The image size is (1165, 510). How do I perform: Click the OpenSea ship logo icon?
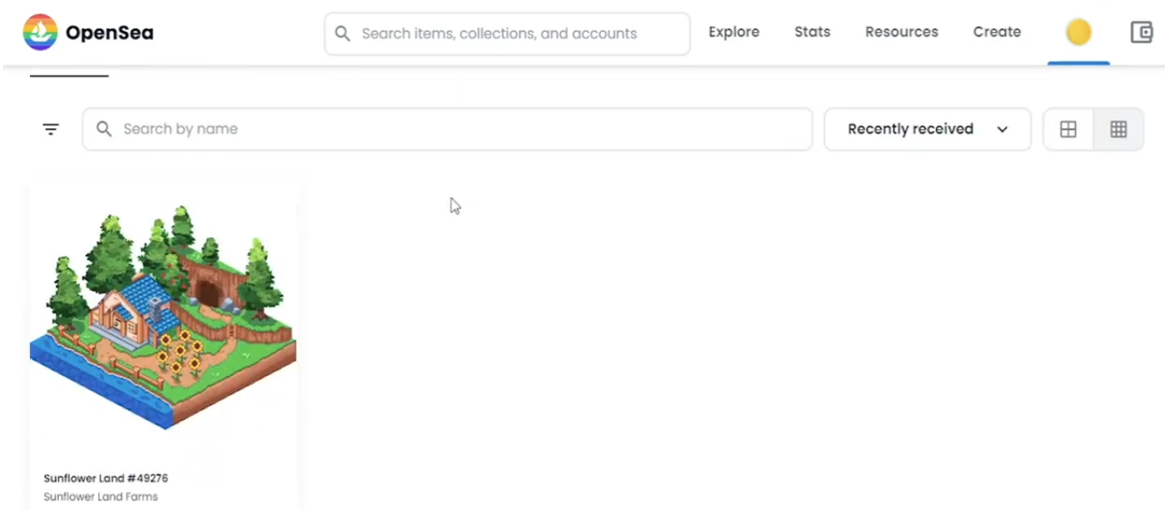pos(40,32)
